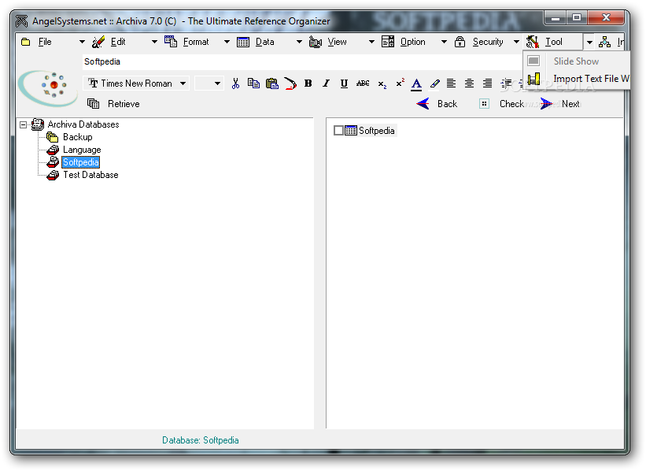
Task: Select the Softpedia database in tree
Action: coord(81,162)
